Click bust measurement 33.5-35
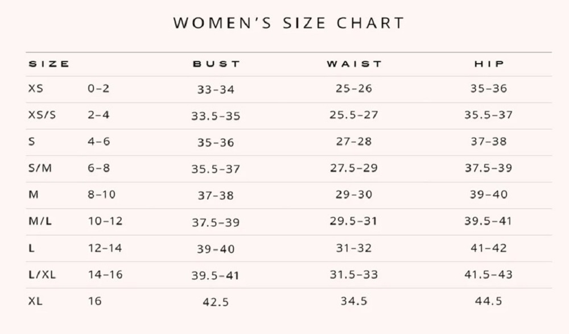 pos(216,116)
